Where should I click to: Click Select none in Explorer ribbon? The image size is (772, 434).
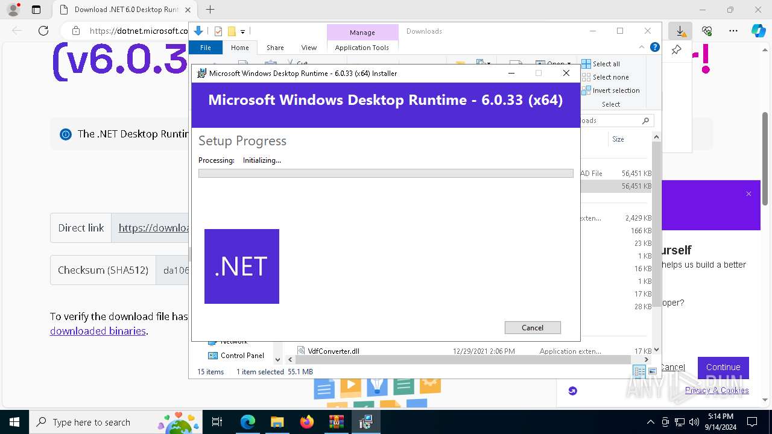[x=605, y=77]
